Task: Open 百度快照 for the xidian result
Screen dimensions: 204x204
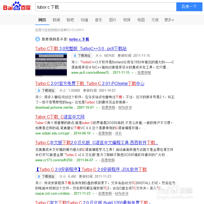Action: [105, 133]
